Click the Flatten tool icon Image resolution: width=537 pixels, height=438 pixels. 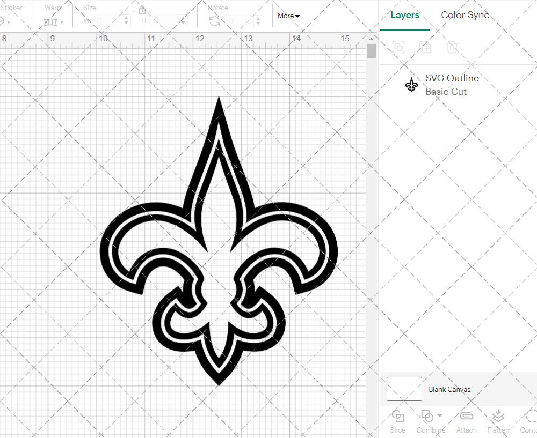click(498, 417)
